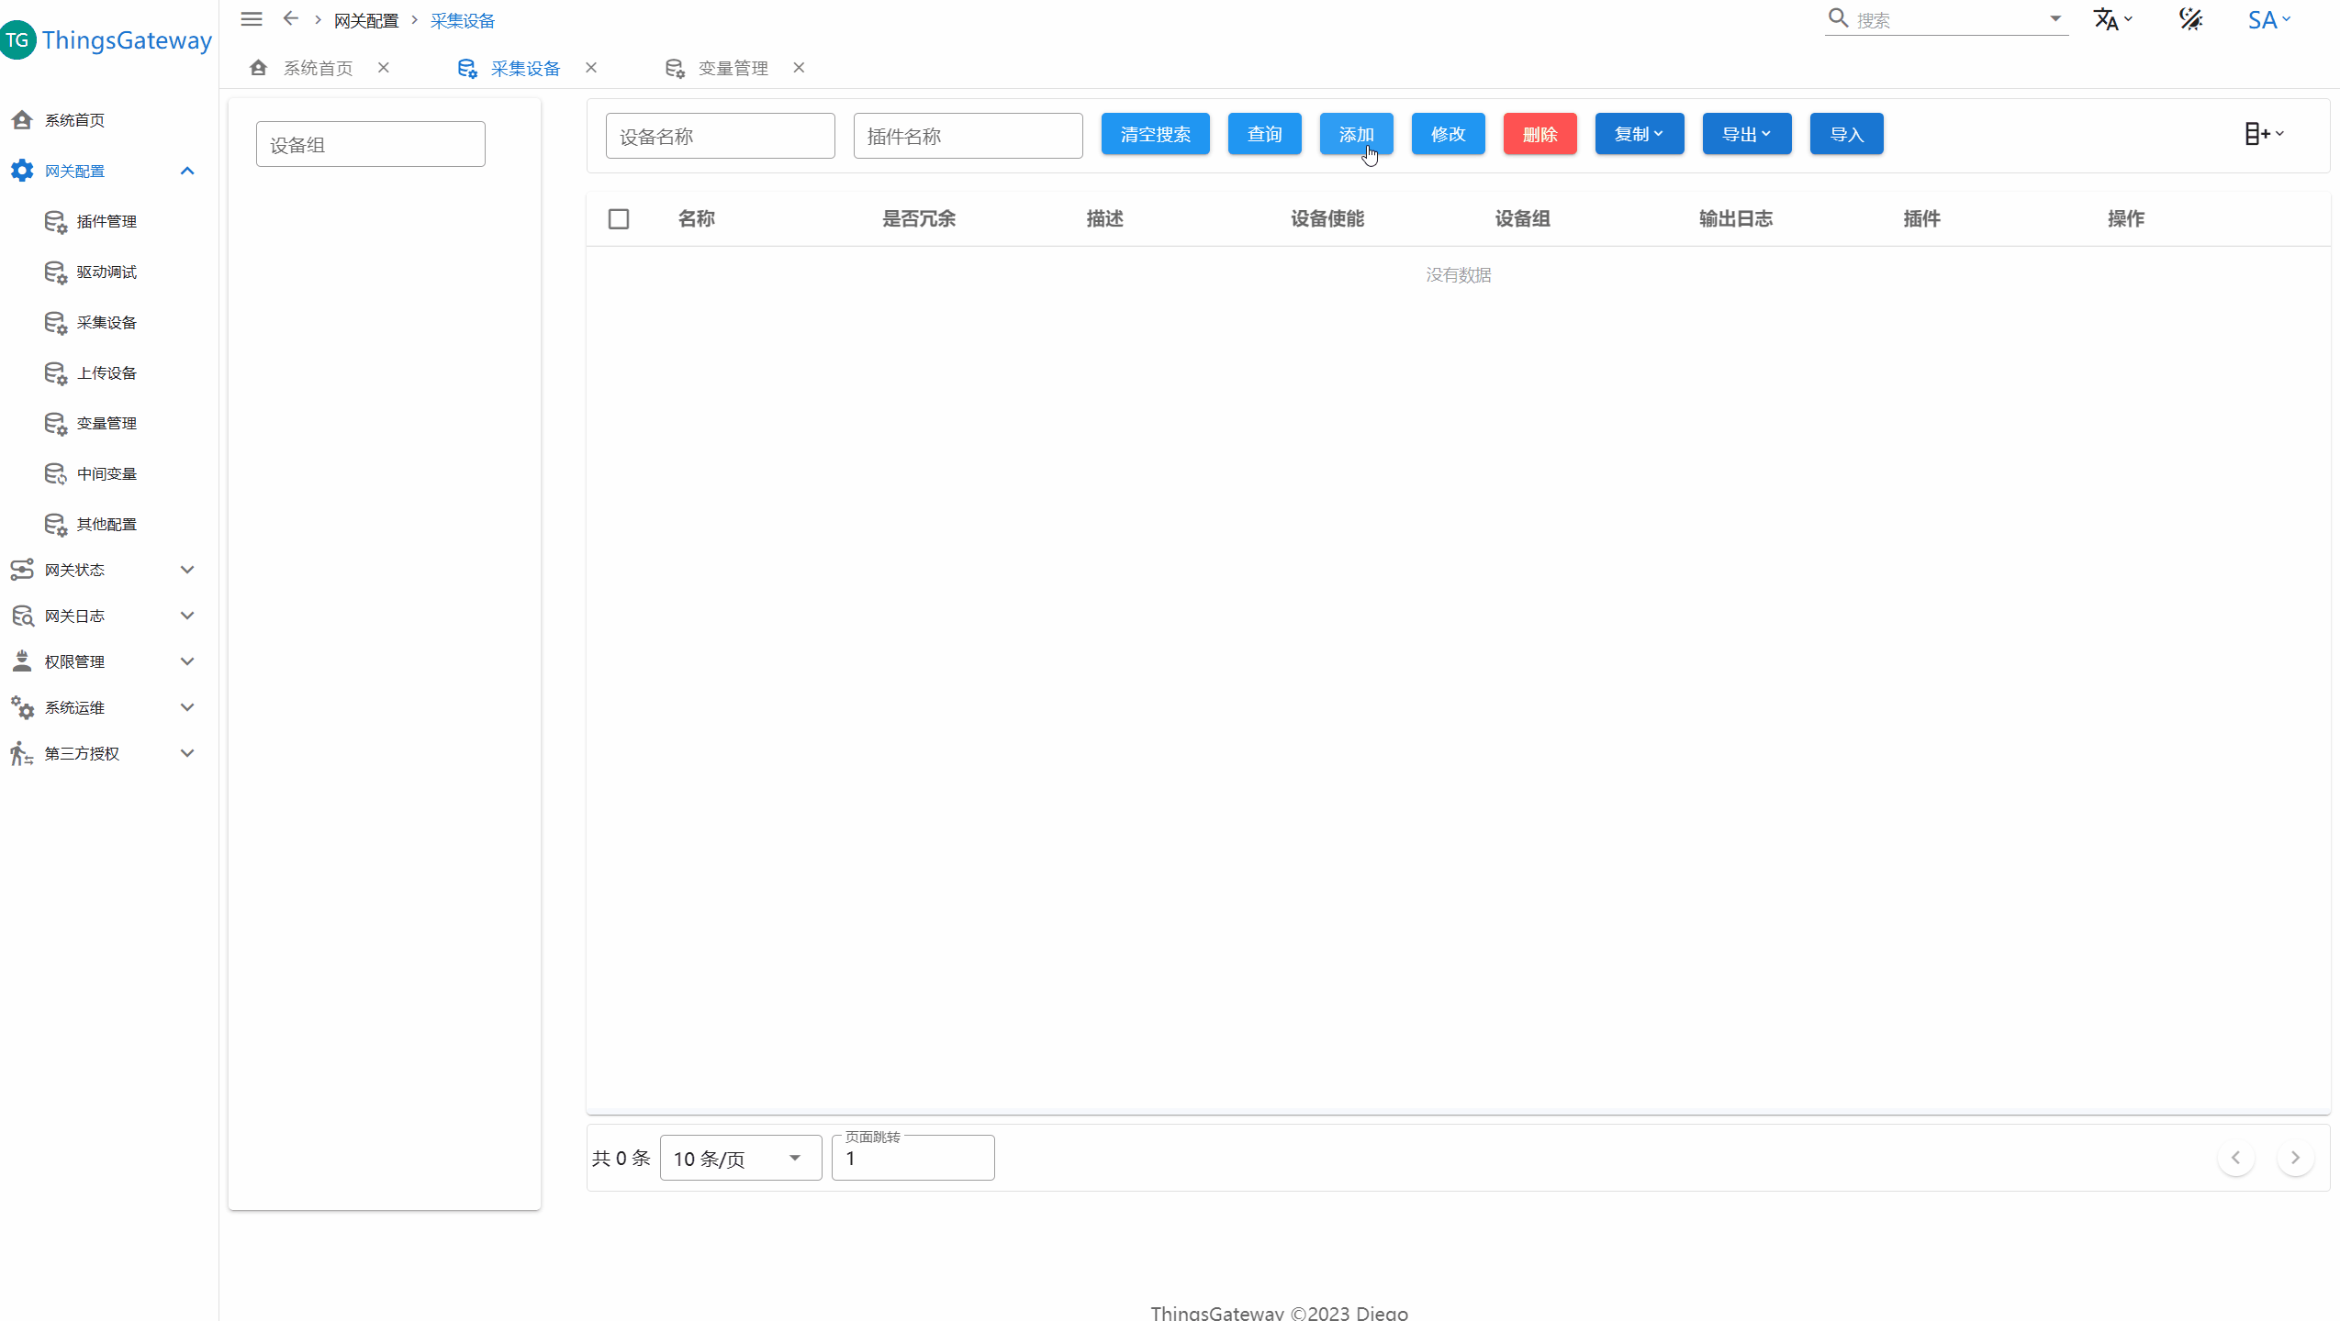Click the 设备名称 input field
The width and height of the screenshot is (2340, 1321).
720,136
